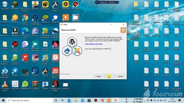Select the iTop VPN desktop shortcut

click(35, 72)
